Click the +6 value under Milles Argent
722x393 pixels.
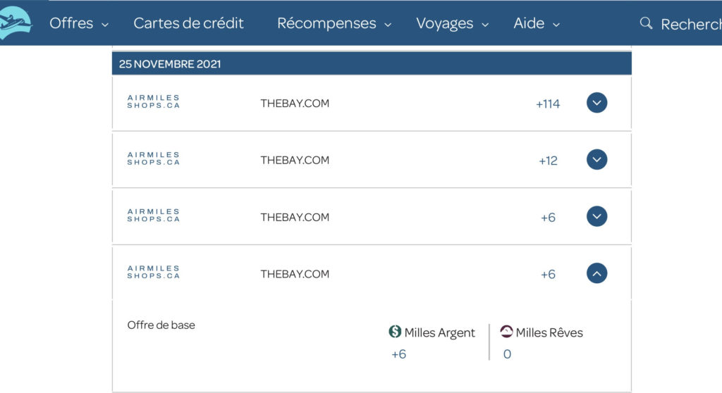(399, 354)
